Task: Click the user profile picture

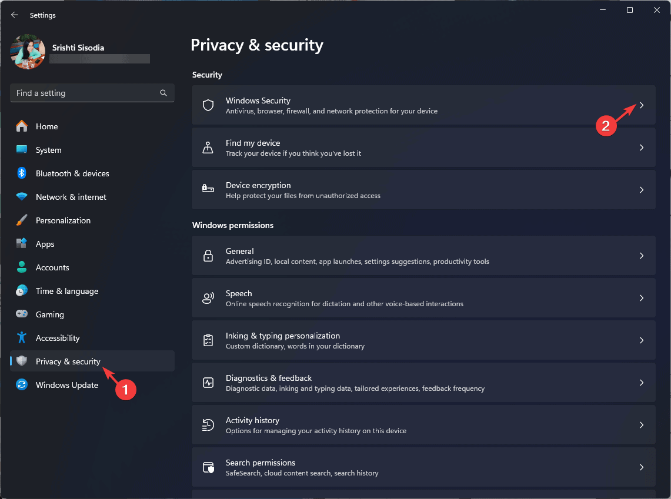Action: point(28,52)
